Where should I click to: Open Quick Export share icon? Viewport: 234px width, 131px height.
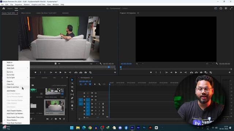point(221,8)
